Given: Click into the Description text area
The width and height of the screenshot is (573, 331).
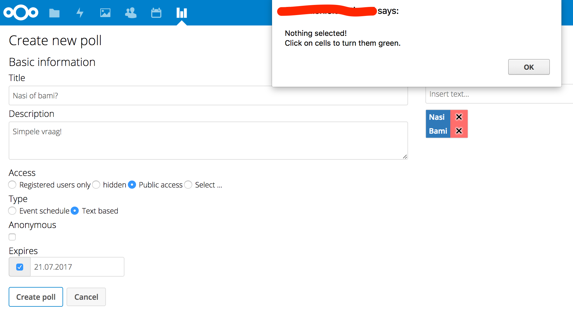Looking at the screenshot, I should coord(208,141).
